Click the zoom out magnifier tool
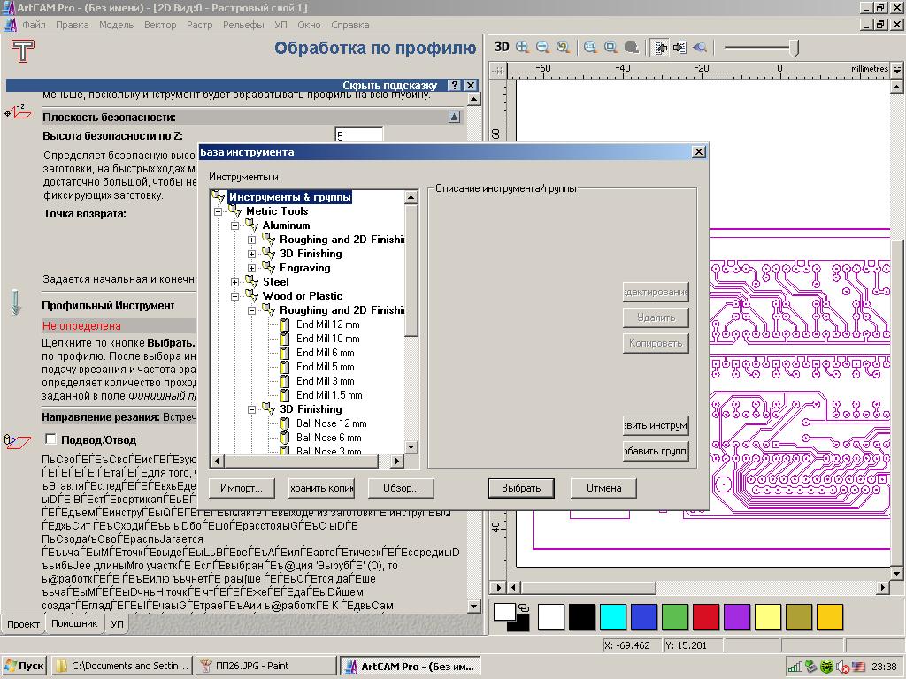This screenshot has height=679, width=906. click(542, 48)
